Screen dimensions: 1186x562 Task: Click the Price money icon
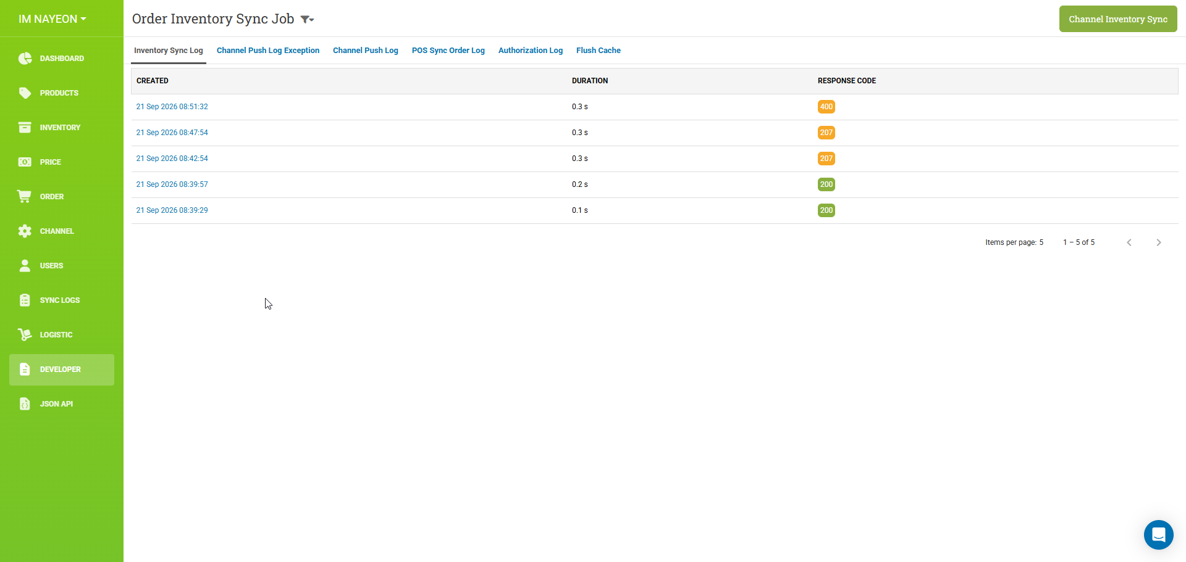[x=25, y=162]
